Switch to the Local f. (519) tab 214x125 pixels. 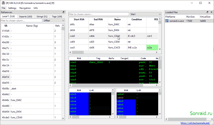click(8, 16)
